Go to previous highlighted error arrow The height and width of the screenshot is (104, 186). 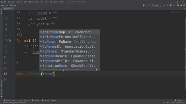[182, 12]
